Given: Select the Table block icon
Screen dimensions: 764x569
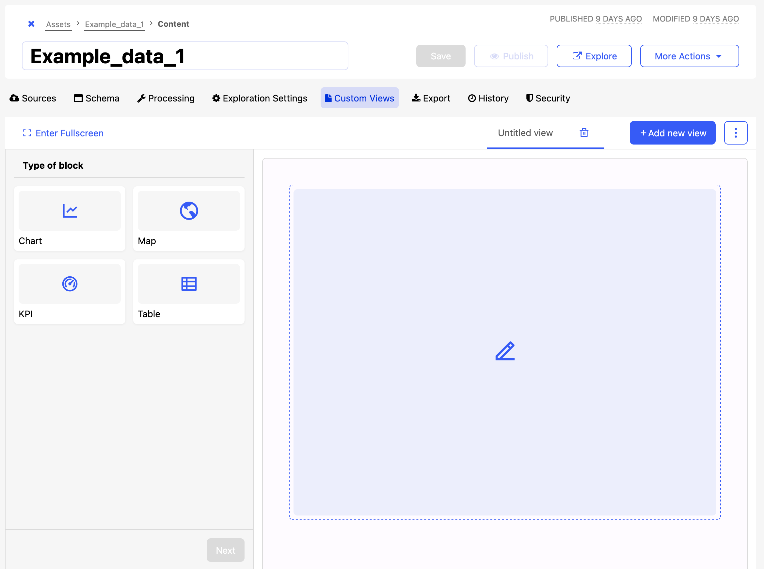Looking at the screenshot, I should (189, 284).
